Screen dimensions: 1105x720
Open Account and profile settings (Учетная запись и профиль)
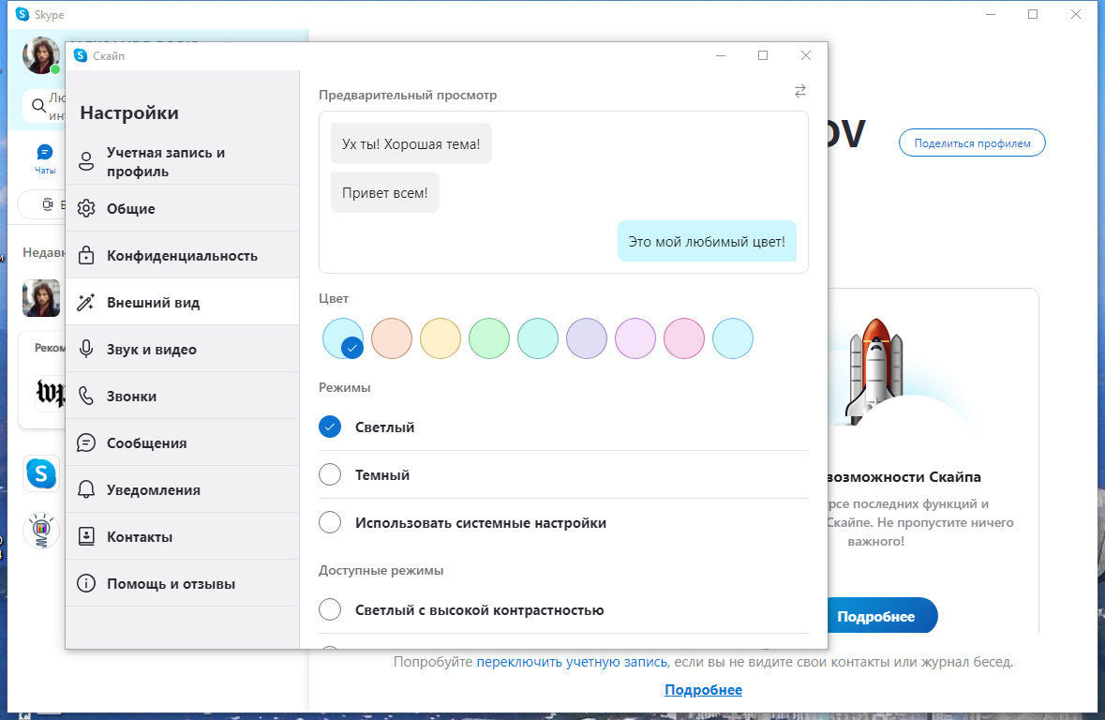[183, 161]
